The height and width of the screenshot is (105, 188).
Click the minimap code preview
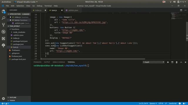(178, 16)
